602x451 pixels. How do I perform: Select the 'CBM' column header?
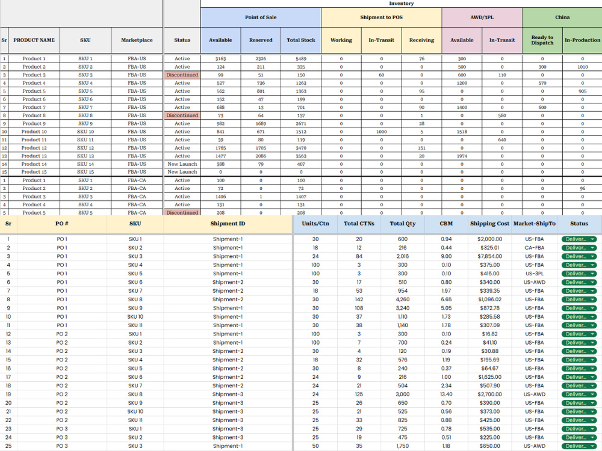[x=446, y=224]
